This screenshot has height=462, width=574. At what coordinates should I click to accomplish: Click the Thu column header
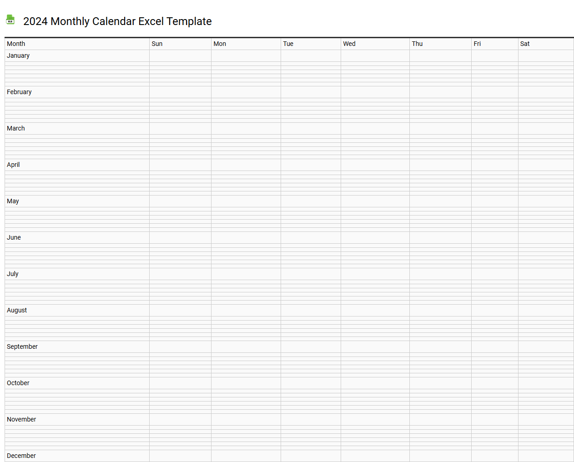417,44
